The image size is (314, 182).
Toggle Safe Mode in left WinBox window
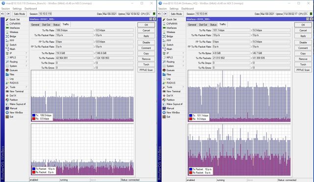pyautogui.click(x=19, y=14)
